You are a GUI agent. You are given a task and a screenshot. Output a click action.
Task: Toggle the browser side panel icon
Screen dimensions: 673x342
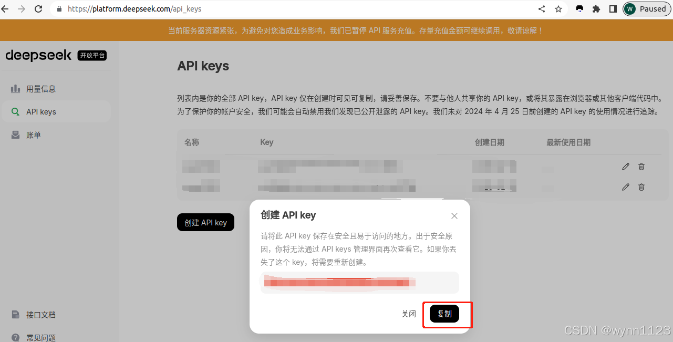[613, 9]
